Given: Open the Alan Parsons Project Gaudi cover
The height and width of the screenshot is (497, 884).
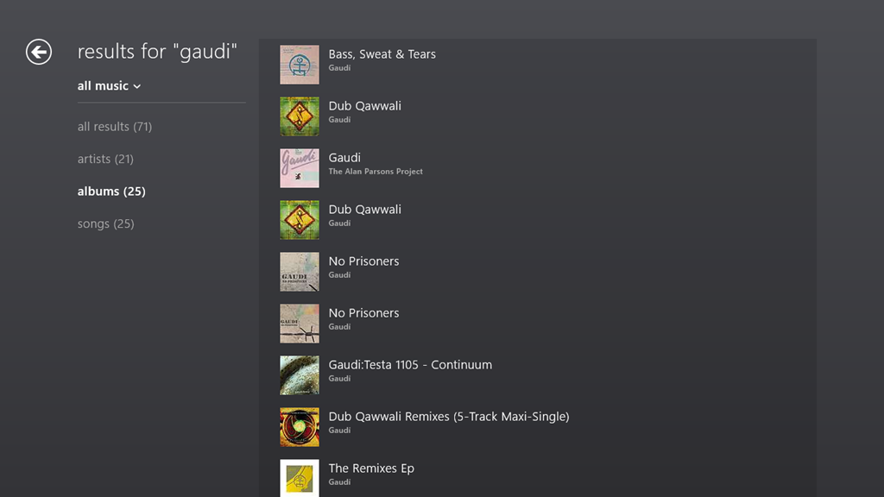Looking at the screenshot, I should click(300, 168).
